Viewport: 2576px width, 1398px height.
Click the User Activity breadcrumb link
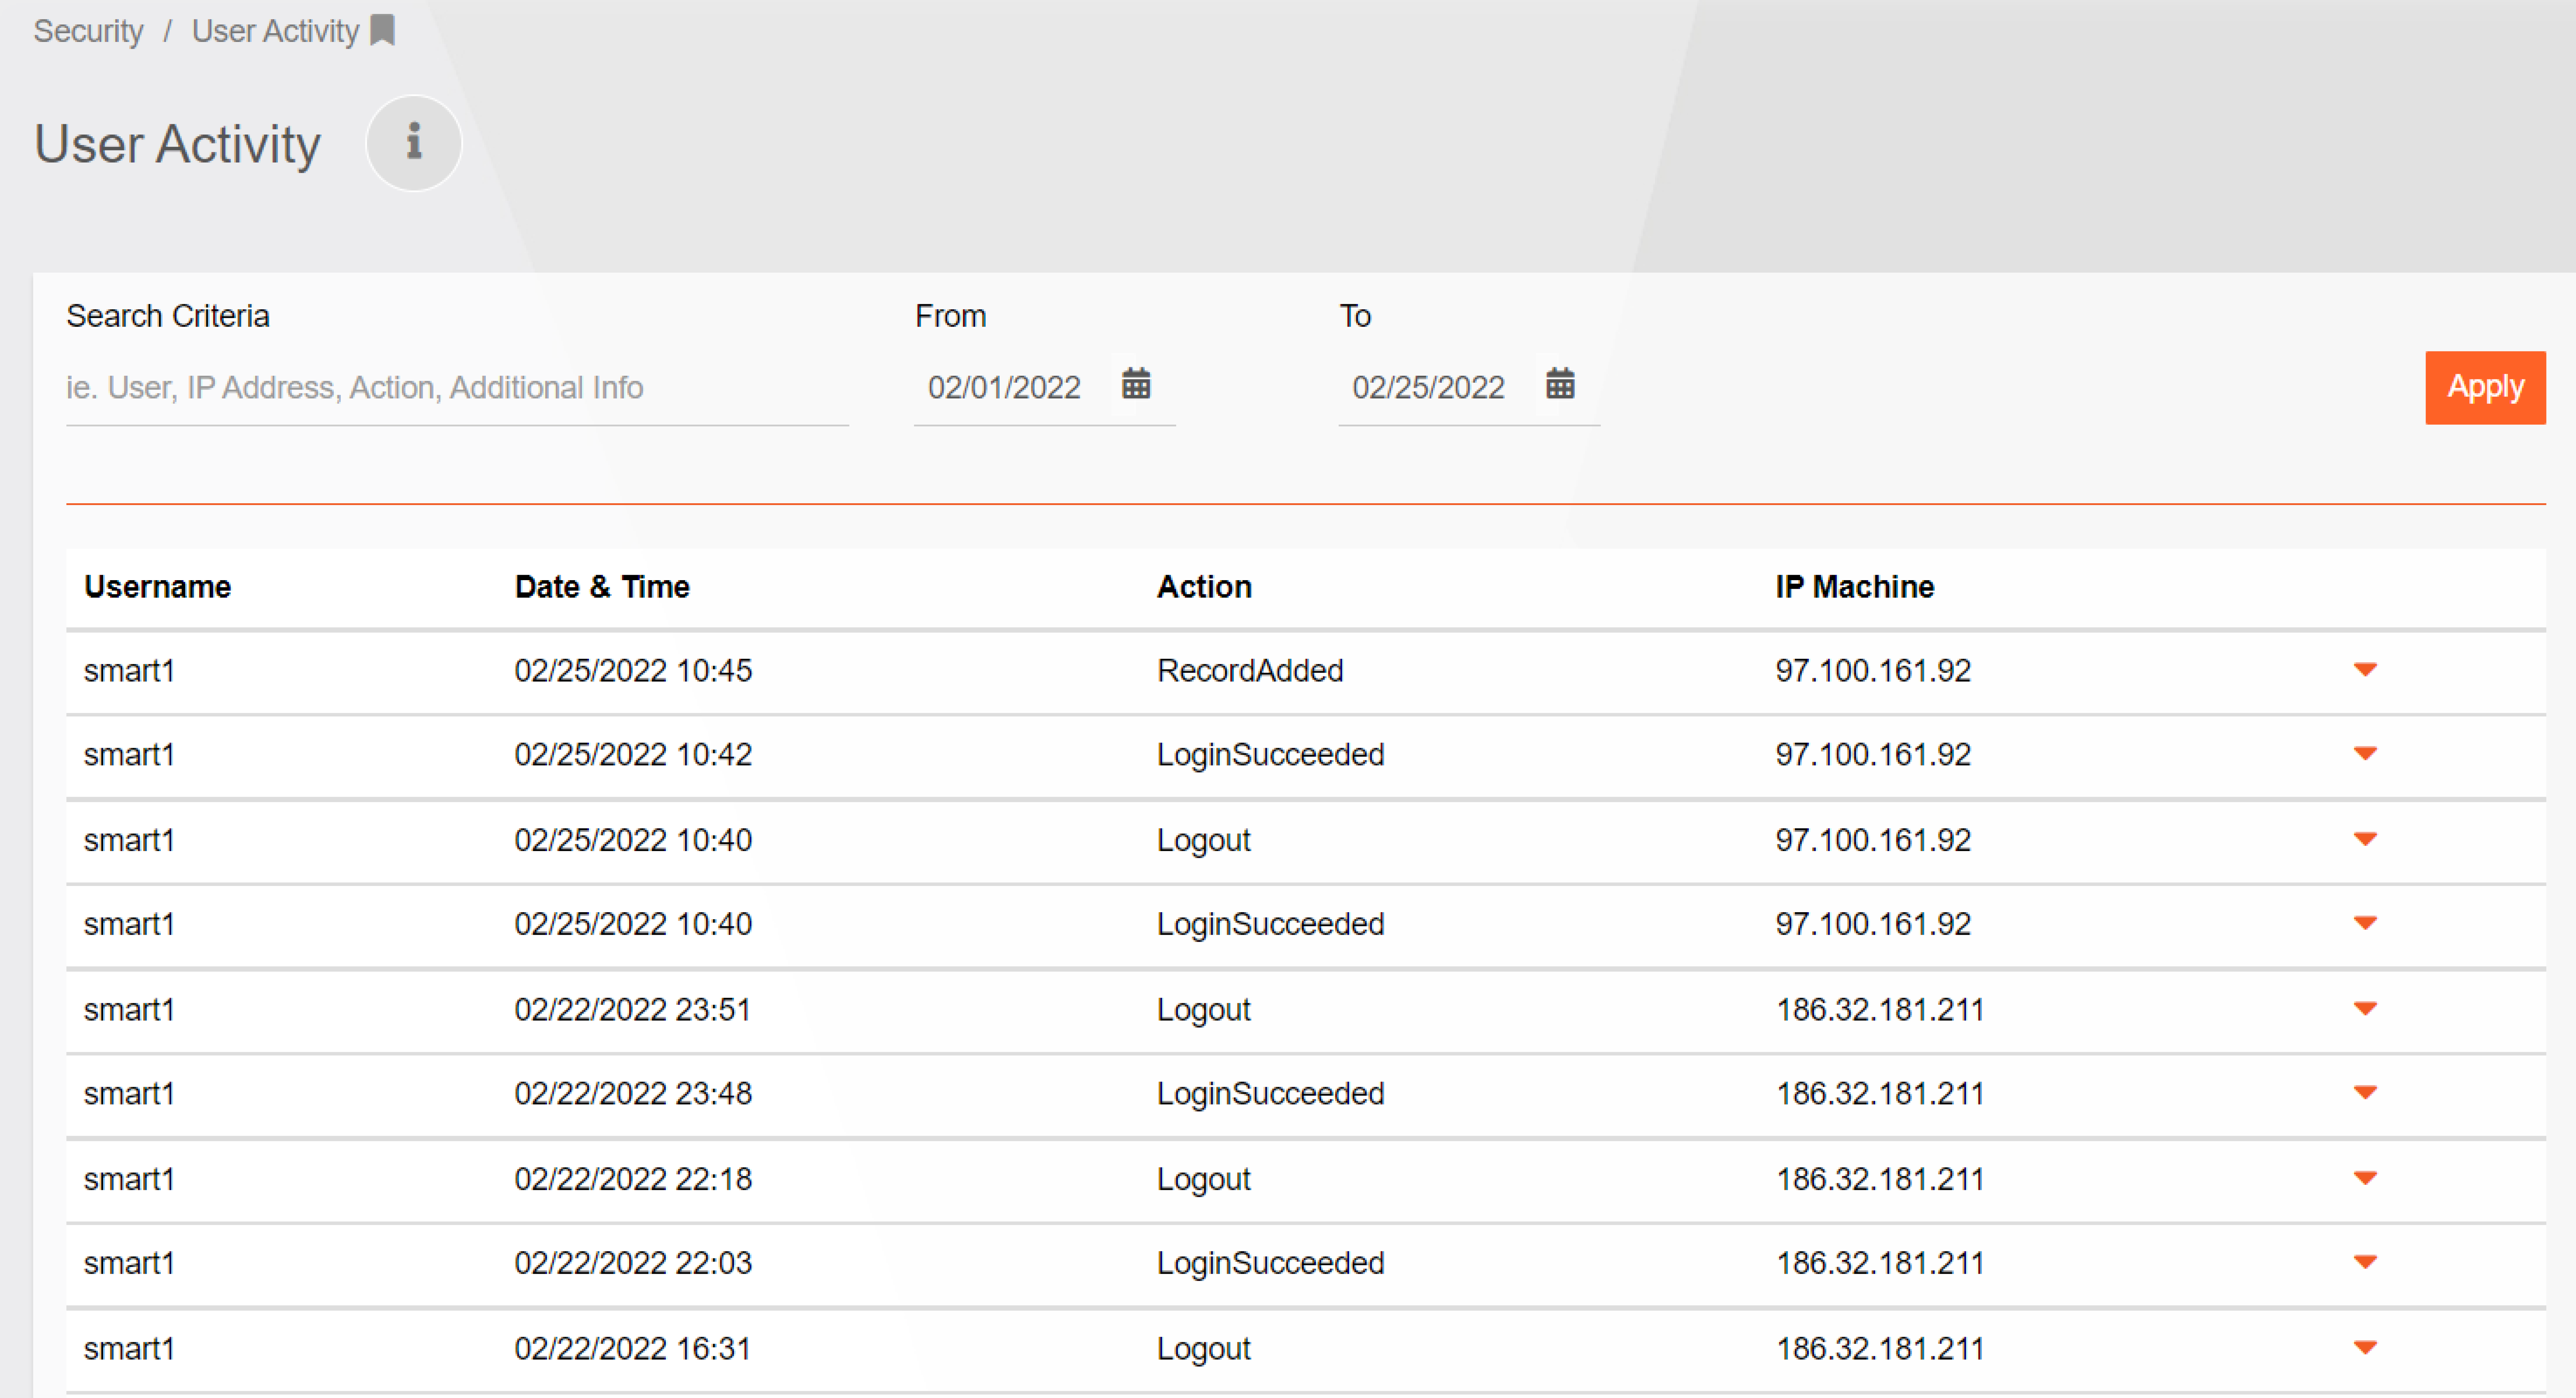click(275, 31)
